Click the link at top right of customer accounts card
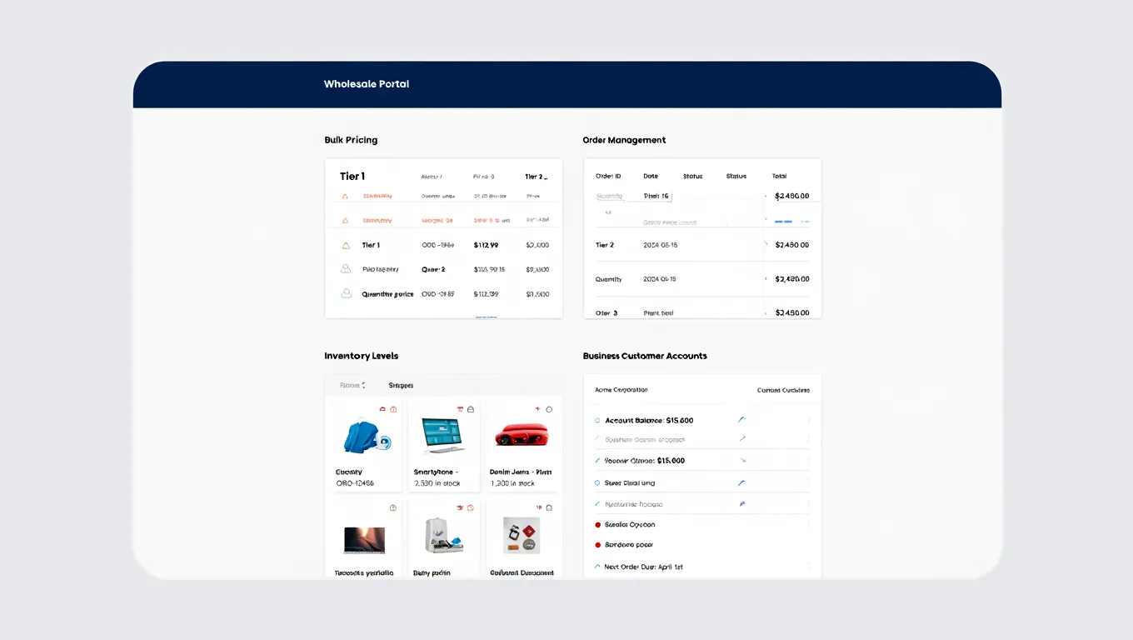This screenshot has height=640, width=1133. point(783,390)
